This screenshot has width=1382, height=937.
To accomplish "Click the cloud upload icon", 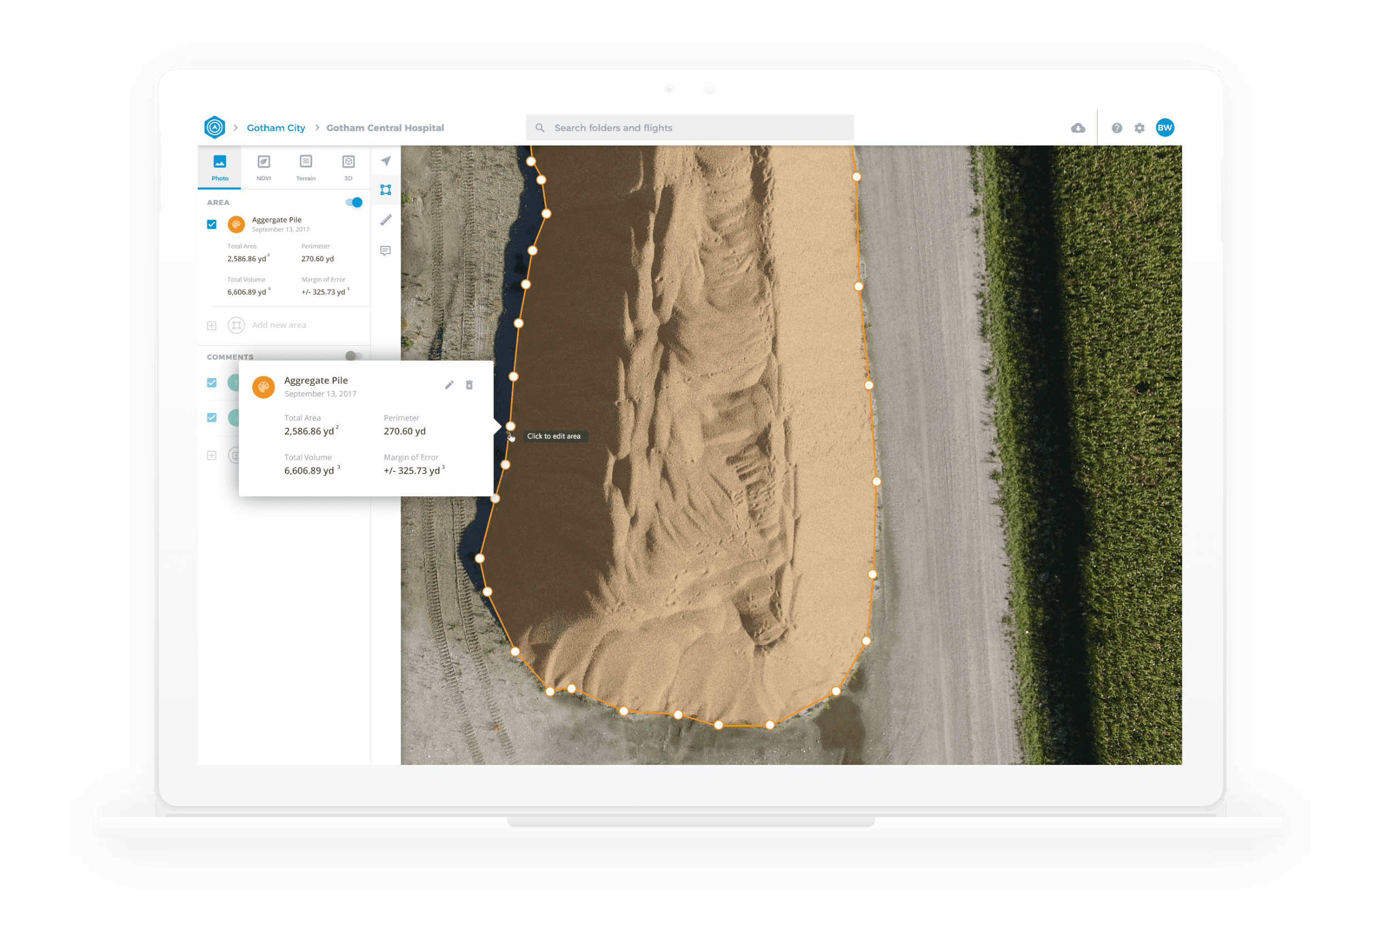I will click(1078, 128).
